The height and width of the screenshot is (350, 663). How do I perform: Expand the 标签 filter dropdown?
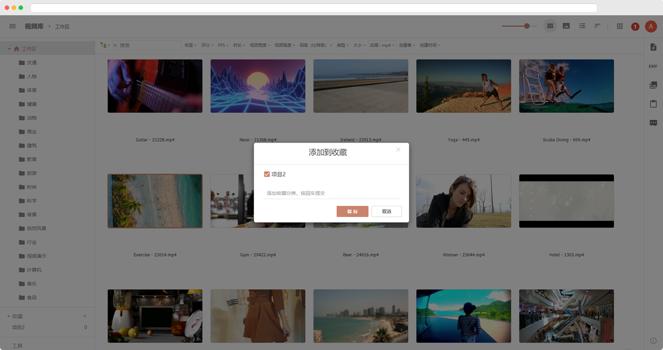pos(190,45)
